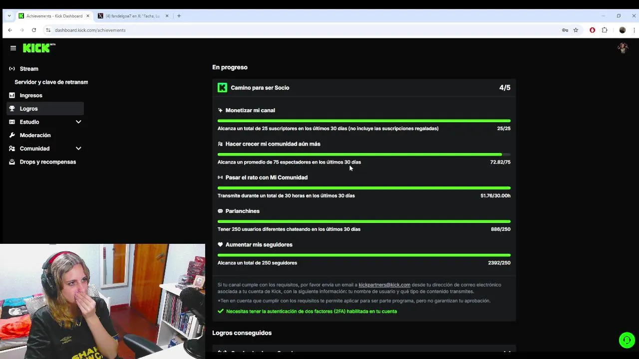Click the Monetizar mi canal progress bar
This screenshot has width=639, height=359.
pos(364,121)
